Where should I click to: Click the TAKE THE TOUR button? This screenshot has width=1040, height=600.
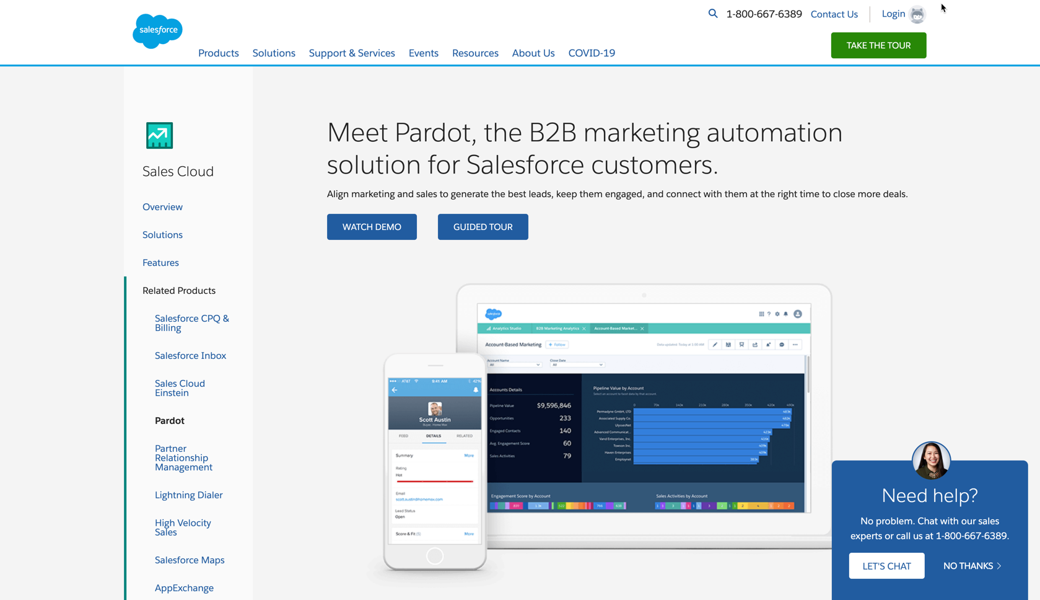pos(878,45)
